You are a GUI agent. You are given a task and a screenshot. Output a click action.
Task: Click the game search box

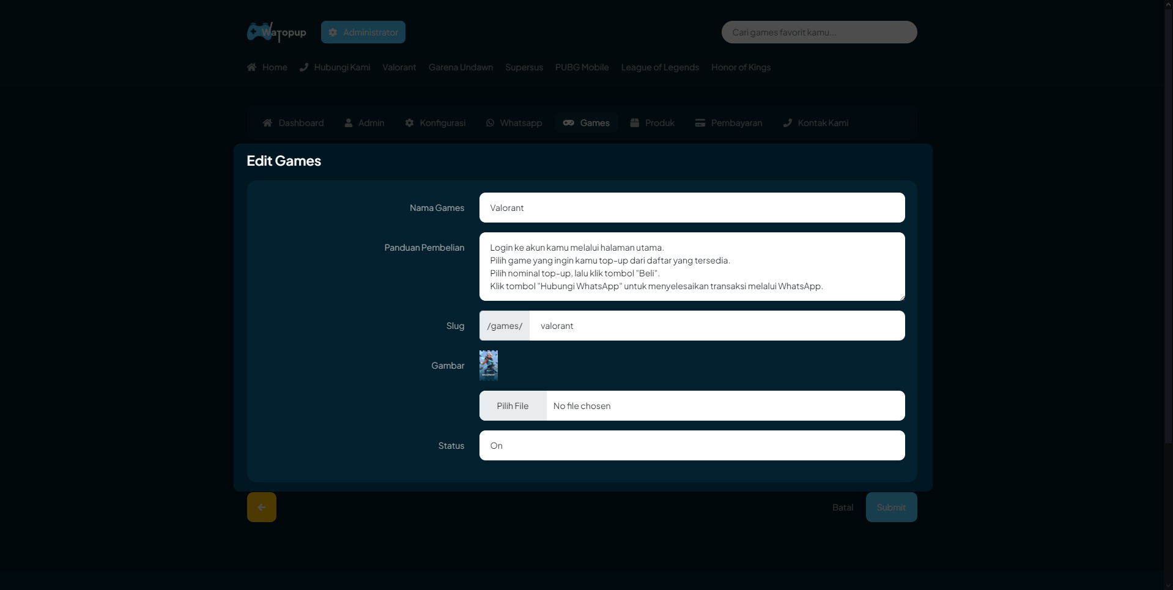coord(820,32)
